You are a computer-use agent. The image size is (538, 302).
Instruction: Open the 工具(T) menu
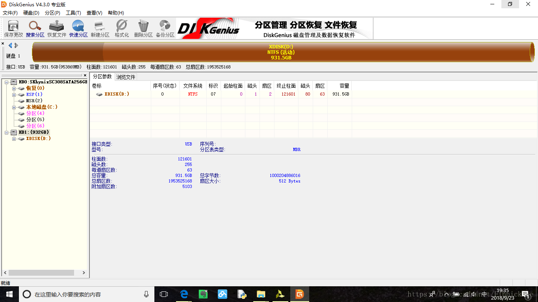tap(73, 13)
